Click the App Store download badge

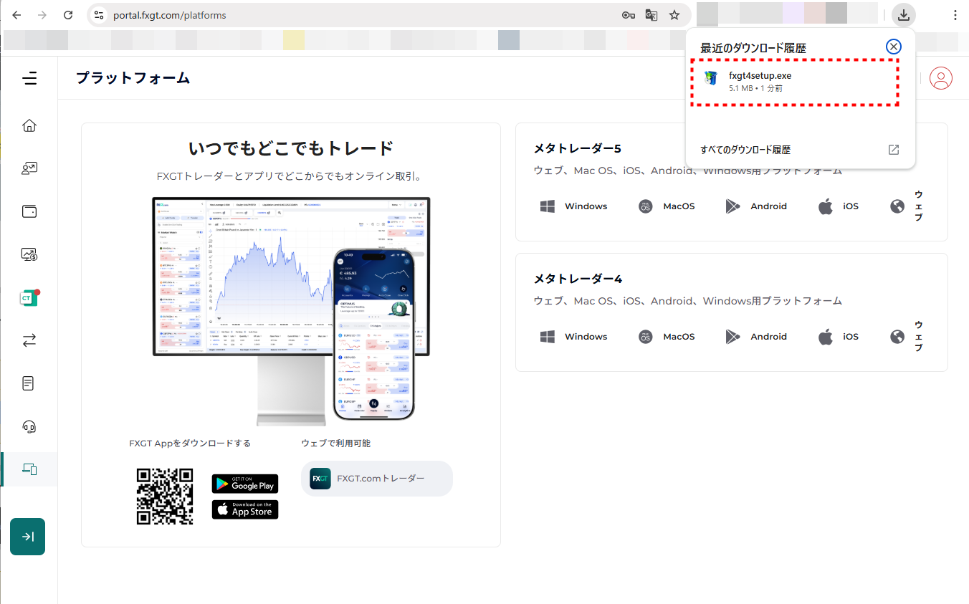point(244,509)
